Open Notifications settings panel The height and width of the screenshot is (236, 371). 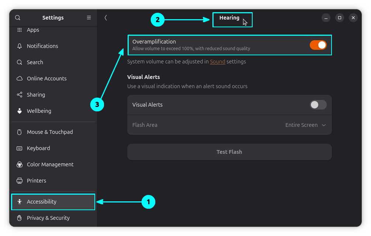pos(53,46)
